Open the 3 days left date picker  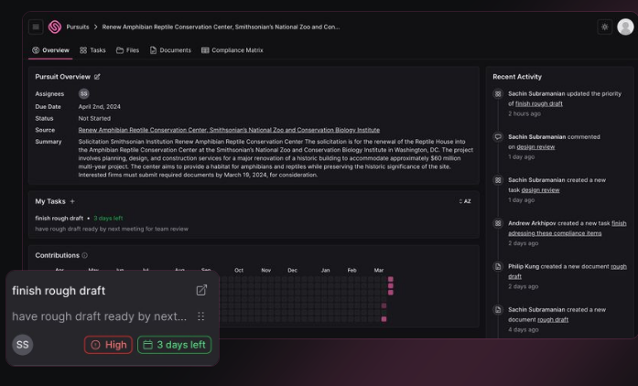click(x=174, y=345)
